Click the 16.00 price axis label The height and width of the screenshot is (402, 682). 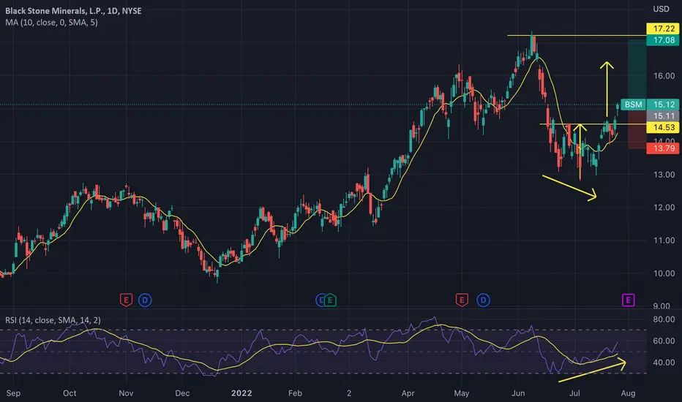664,75
